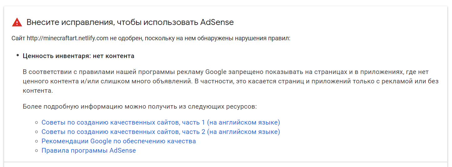Click hollow bullet beside AdSense policies link
452x167 pixels.
[37, 150]
